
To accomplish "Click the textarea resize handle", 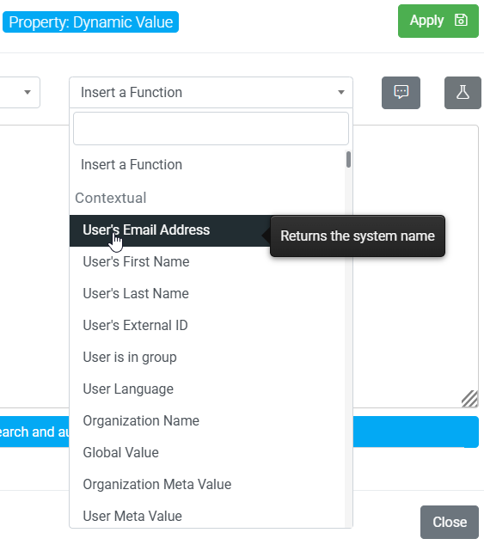I will (469, 398).
